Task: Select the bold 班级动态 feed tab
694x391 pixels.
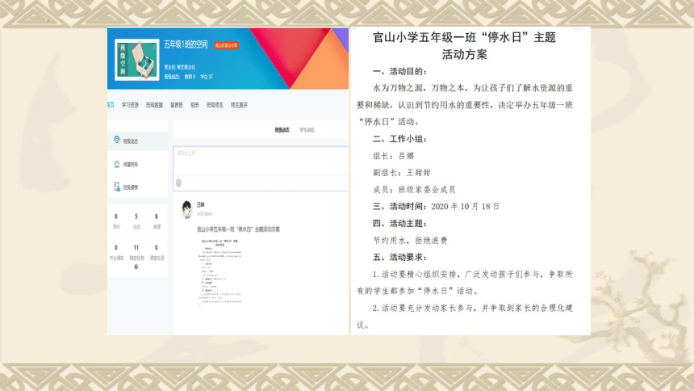Action: 282,130
